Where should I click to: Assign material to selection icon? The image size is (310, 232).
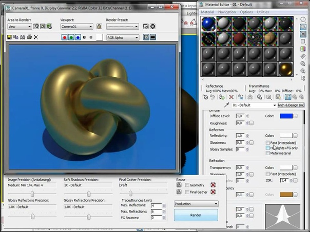coord(222,97)
